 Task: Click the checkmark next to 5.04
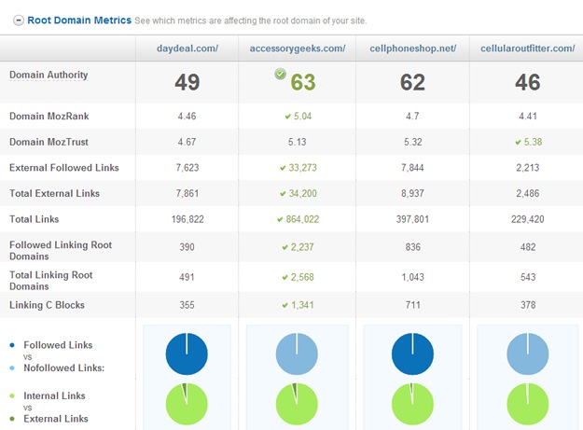[287, 117]
